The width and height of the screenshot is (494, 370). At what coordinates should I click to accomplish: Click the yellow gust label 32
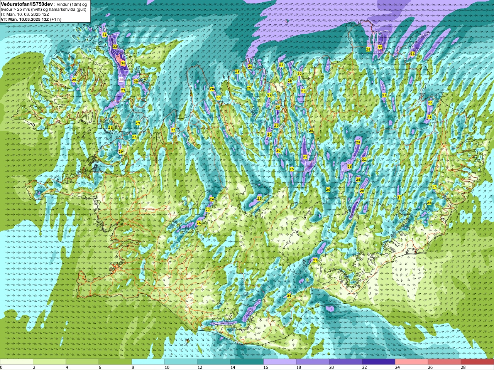point(380,47)
